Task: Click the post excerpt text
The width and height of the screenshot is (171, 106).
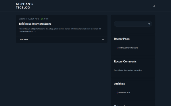Action: coord(60,30)
